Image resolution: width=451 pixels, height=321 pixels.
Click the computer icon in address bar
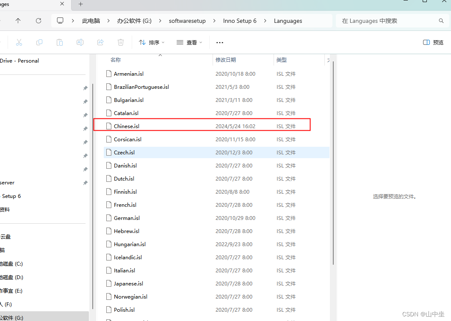[x=60, y=21]
